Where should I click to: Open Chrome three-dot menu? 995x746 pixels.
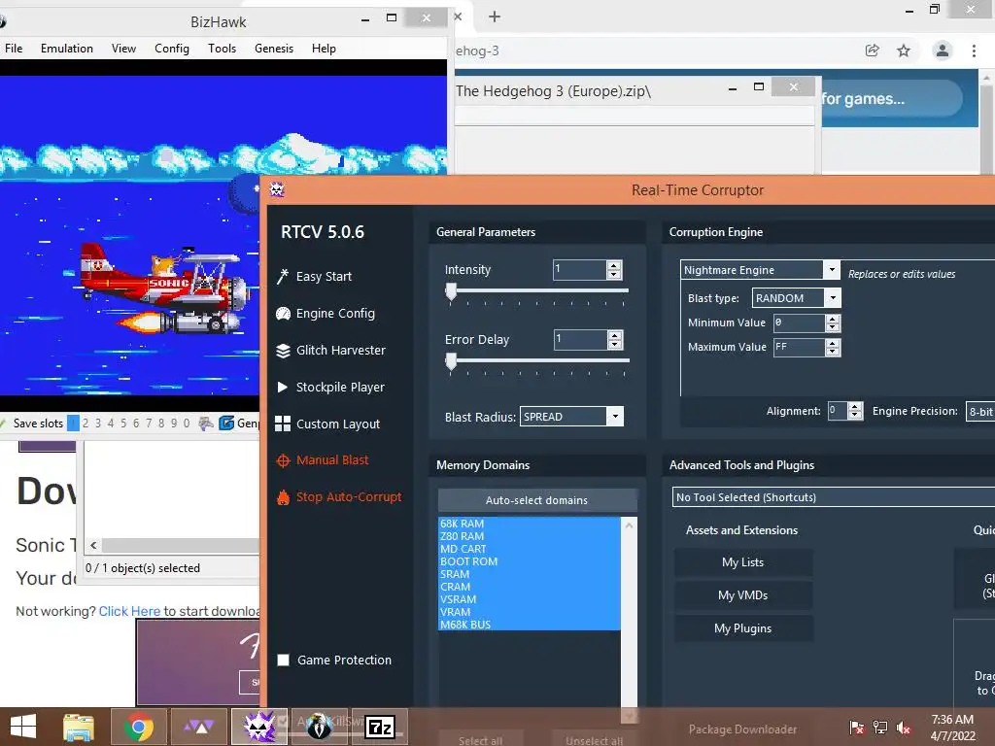(x=974, y=51)
